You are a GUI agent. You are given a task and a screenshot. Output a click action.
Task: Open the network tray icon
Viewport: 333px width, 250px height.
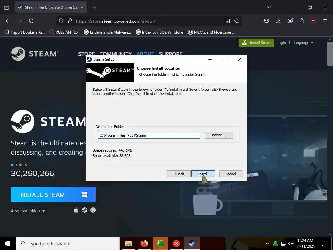point(283,243)
